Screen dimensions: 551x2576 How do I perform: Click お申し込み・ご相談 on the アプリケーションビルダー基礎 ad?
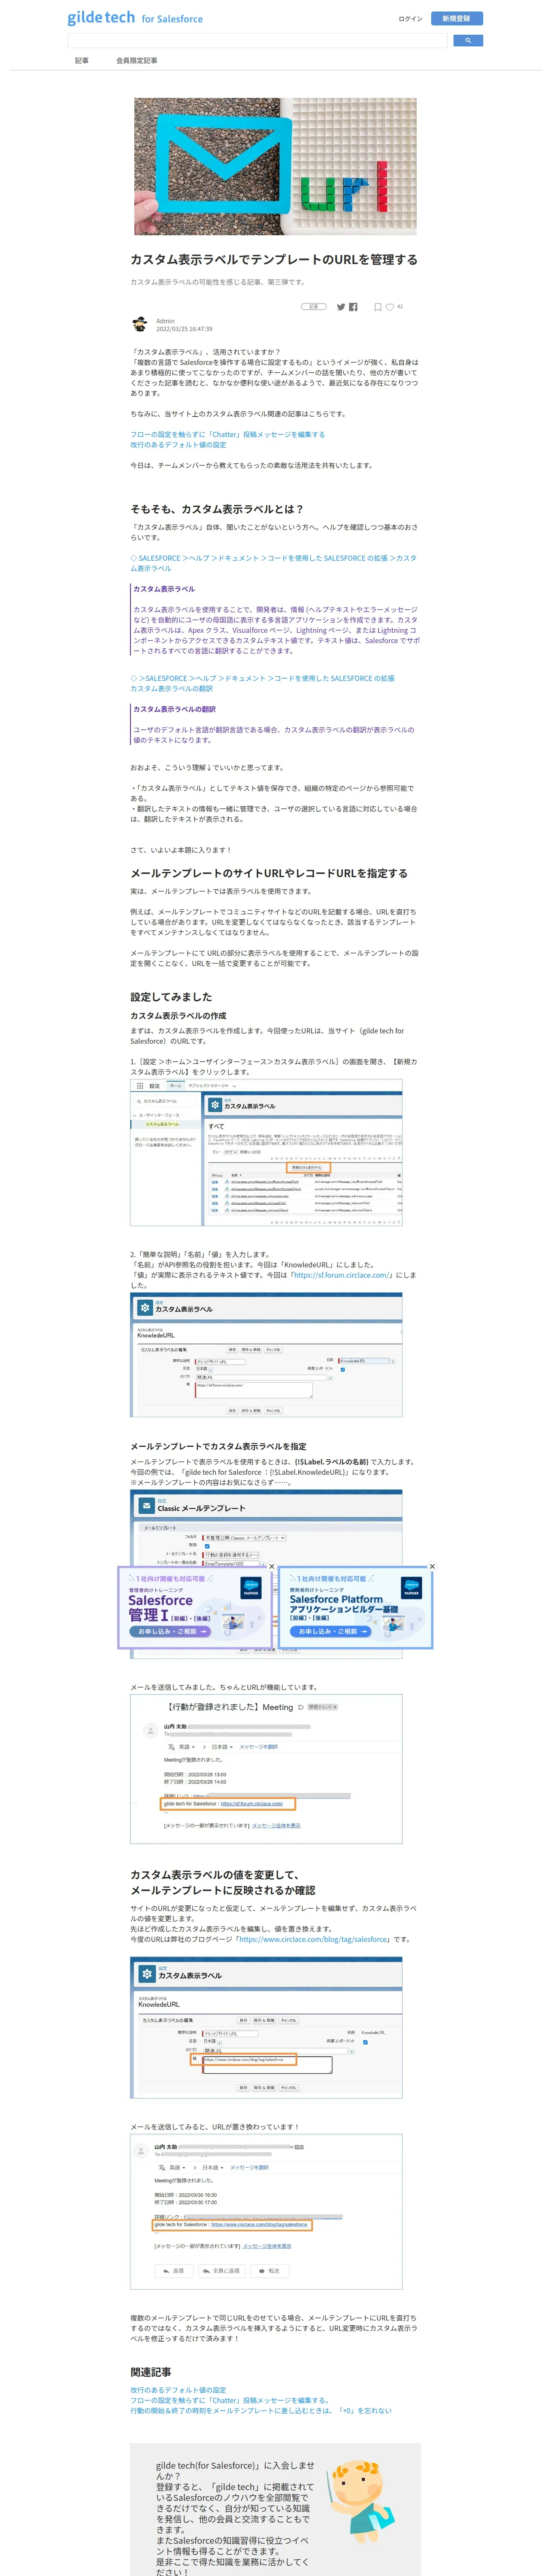pyautogui.click(x=329, y=1631)
